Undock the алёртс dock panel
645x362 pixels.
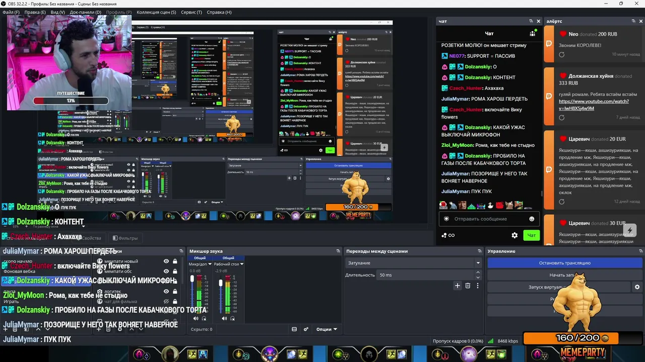click(x=634, y=21)
